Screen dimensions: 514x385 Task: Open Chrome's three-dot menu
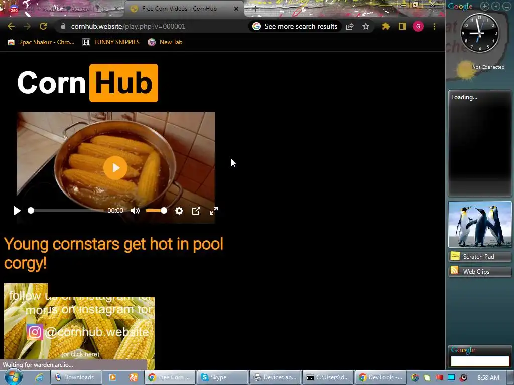434,26
